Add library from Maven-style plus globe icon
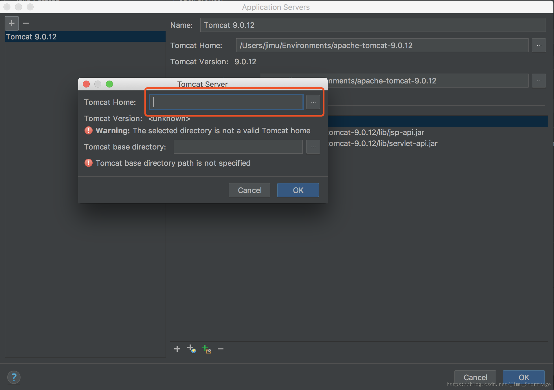 [192, 349]
